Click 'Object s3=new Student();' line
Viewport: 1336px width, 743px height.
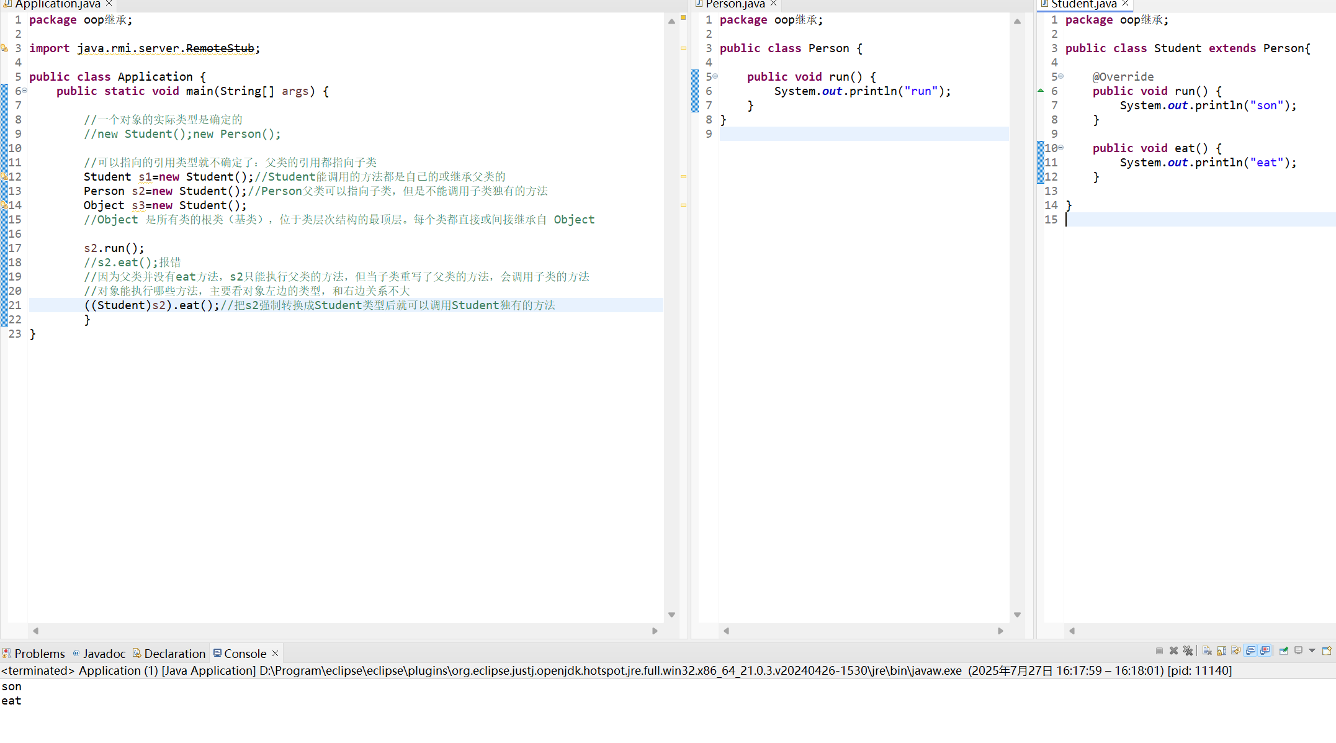(x=166, y=205)
